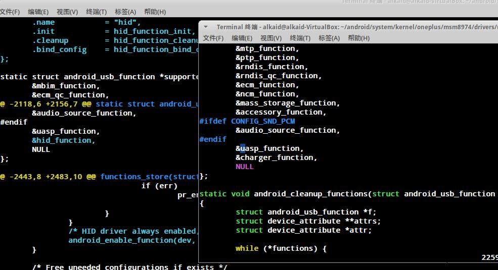The height and width of the screenshot is (270, 498).
Task: Open 文件(F) menu in the front terminal
Action: (x=213, y=38)
